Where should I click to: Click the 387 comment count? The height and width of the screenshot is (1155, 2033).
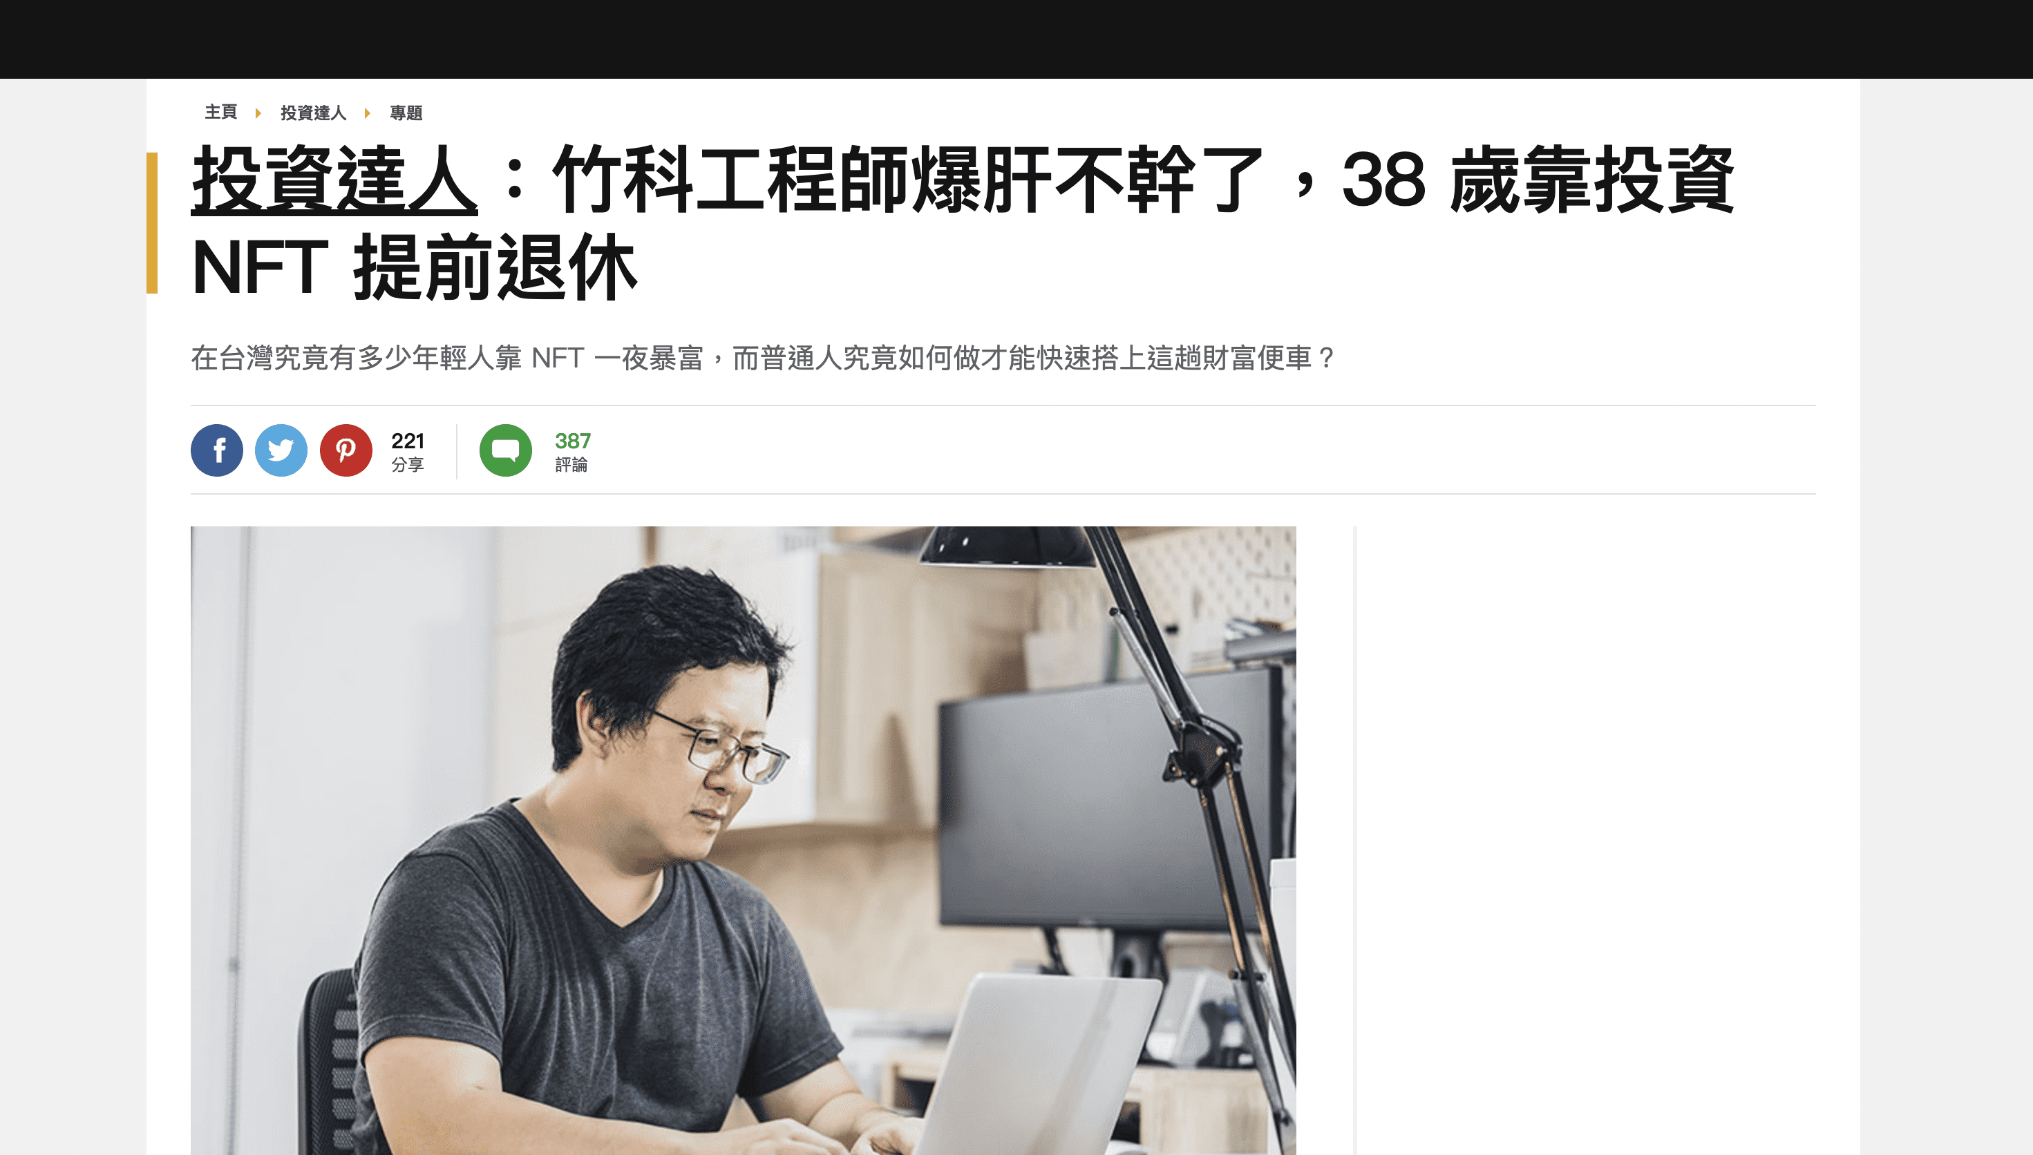point(573,440)
